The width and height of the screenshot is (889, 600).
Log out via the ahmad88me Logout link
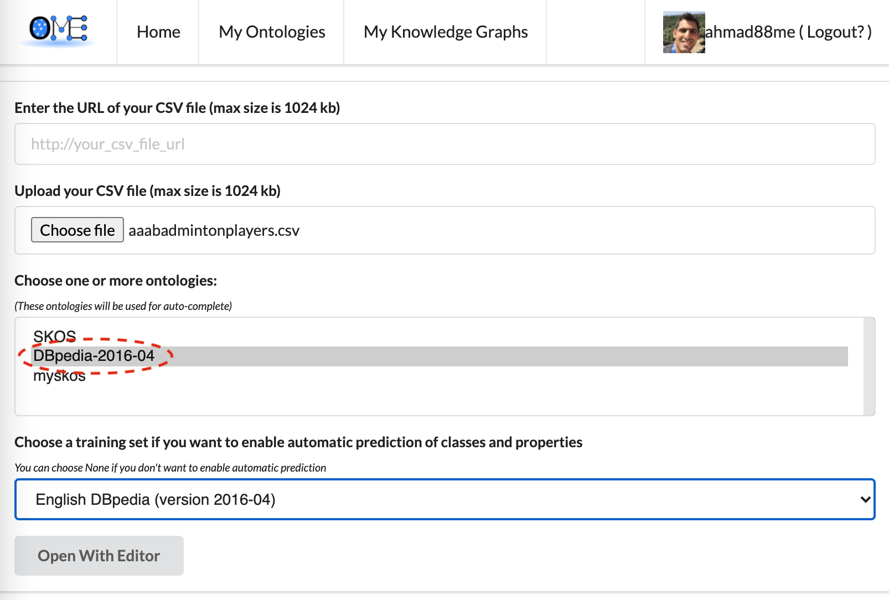(x=788, y=32)
